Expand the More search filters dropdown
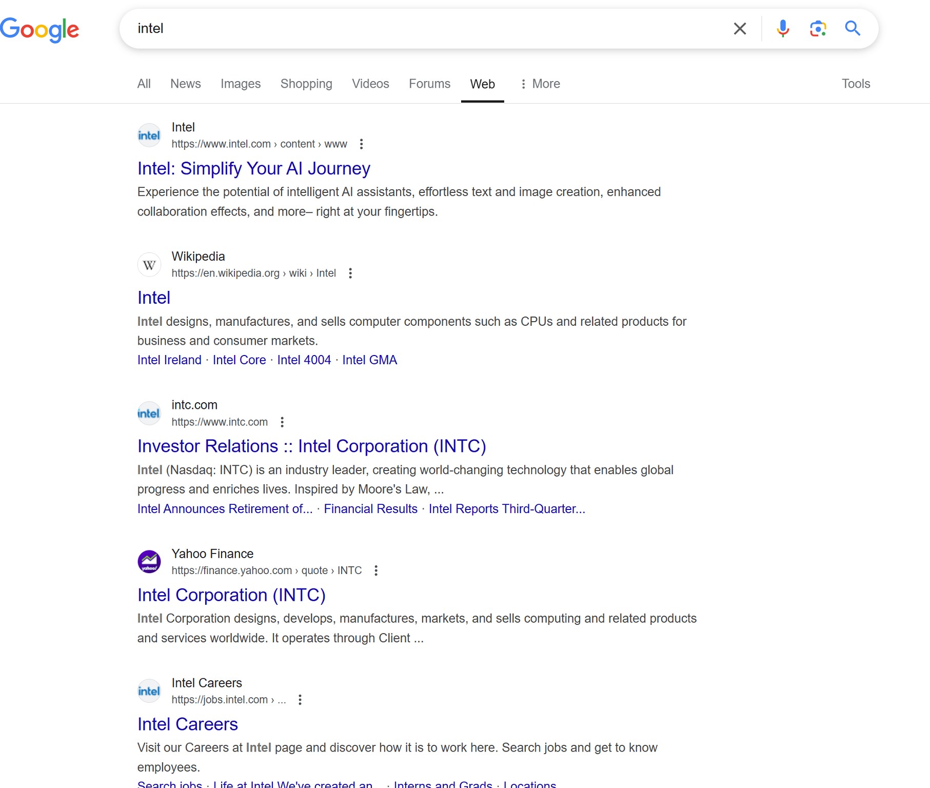Image resolution: width=930 pixels, height=788 pixels. 541,84
